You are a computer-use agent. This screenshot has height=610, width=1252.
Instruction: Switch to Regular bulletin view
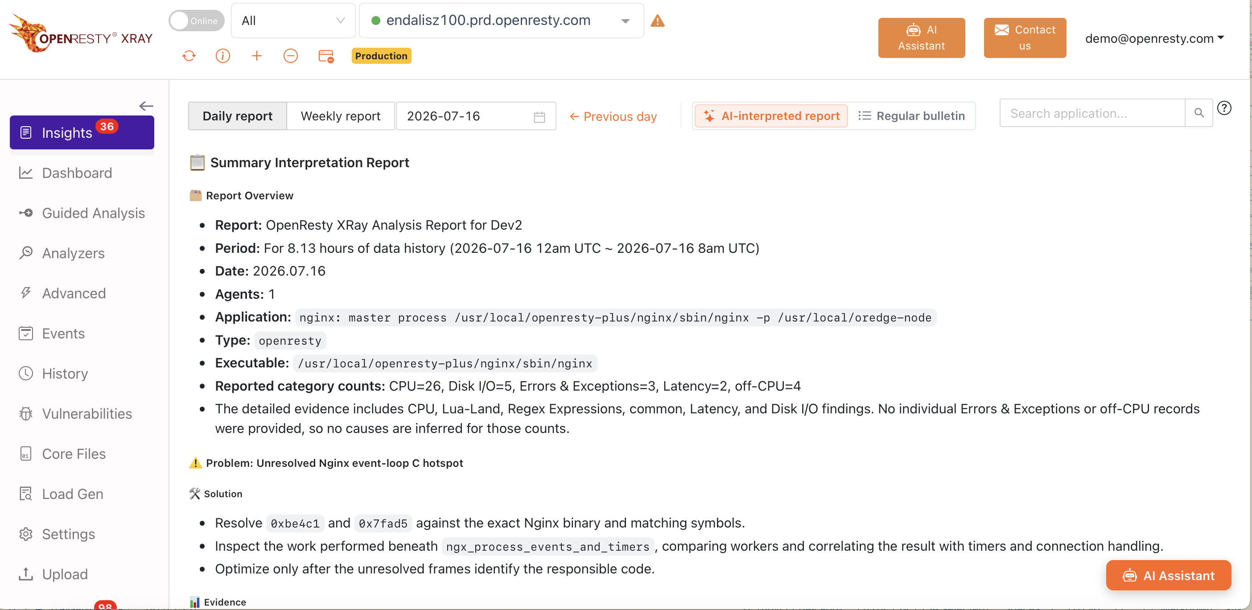(911, 116)
